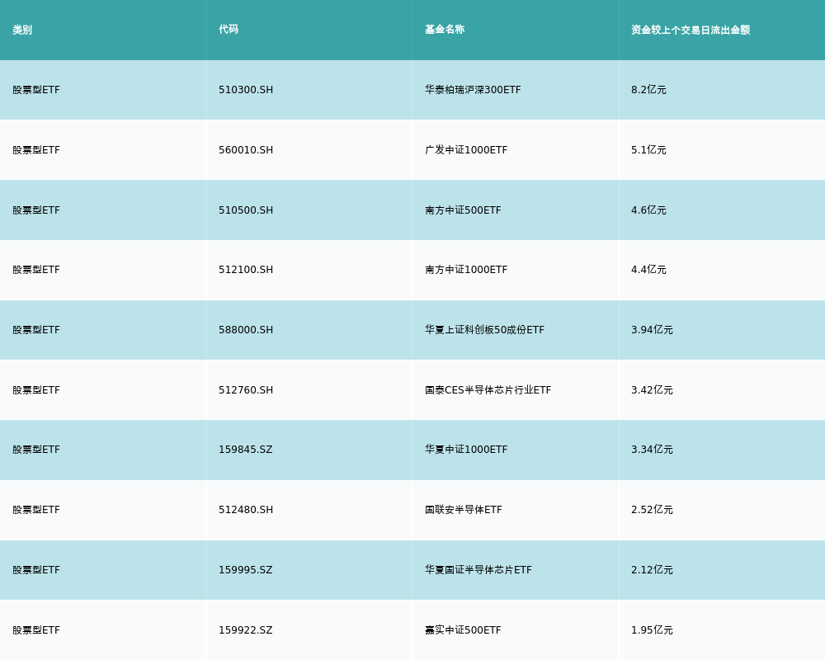Select fund name 广发中证1000ETF
Screen dimensions: 825x660
(466, 150)
